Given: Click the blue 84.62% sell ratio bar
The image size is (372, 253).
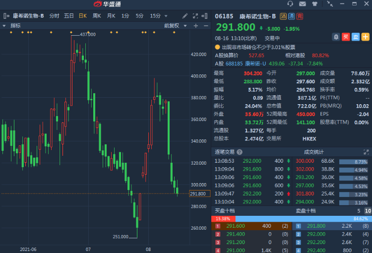Looking at the screenshot, I should coord(304,219).
